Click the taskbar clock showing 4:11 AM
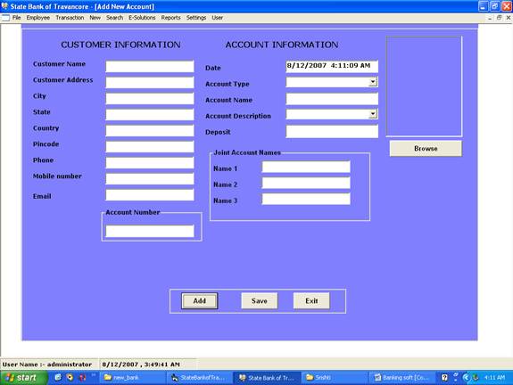The image size is (513, 385). click(494, 378)
